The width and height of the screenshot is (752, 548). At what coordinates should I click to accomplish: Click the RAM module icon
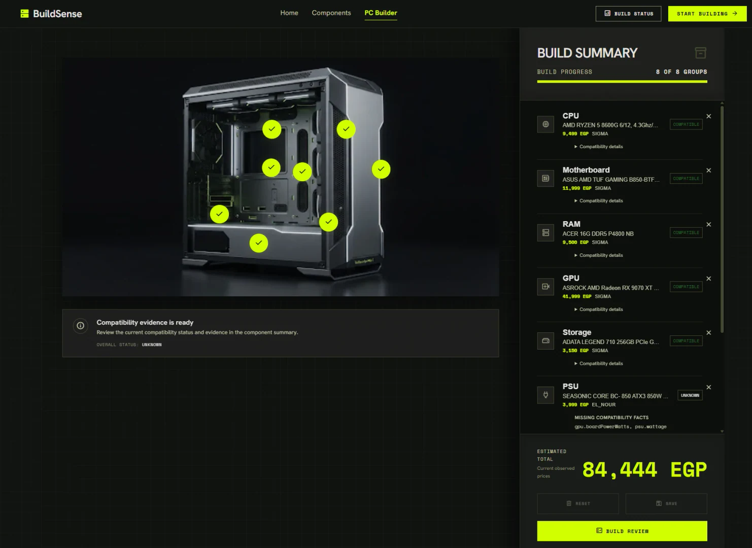[545, 232]
